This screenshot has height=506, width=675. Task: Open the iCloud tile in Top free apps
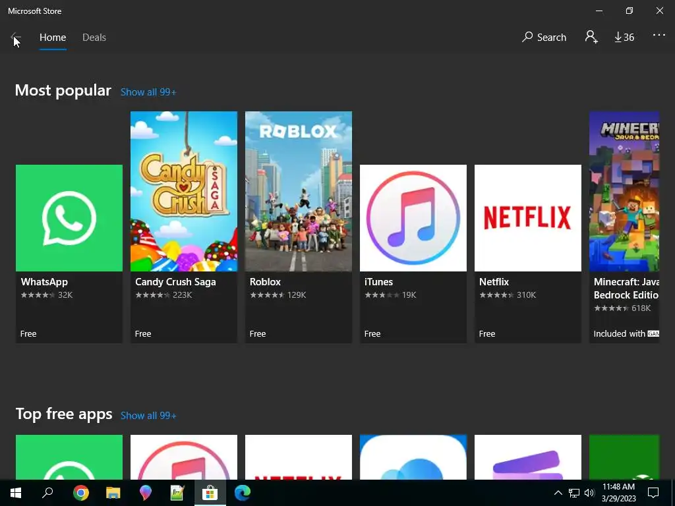point(413,457)
